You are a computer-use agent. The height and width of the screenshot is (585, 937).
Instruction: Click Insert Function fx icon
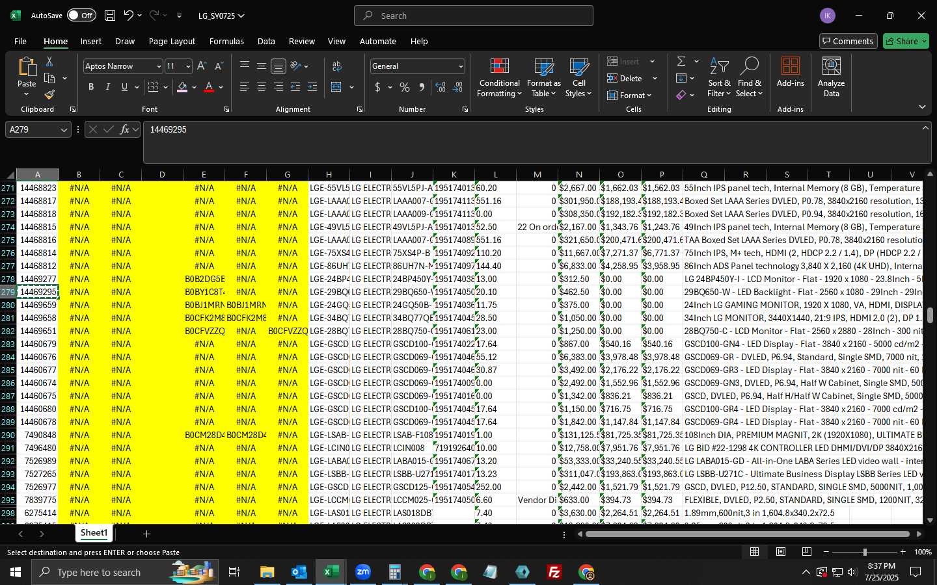tap(124, 129)
